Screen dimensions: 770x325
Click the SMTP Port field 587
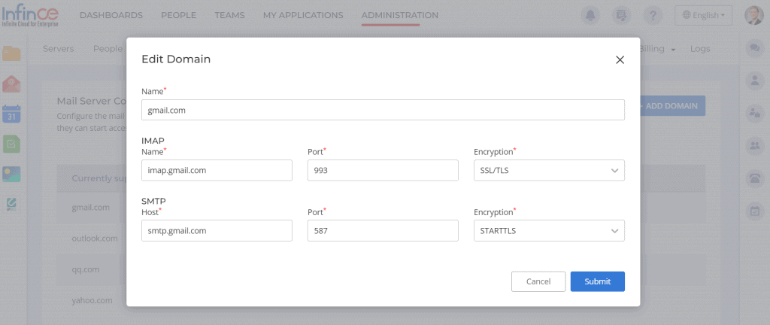(x=383, y=231)
